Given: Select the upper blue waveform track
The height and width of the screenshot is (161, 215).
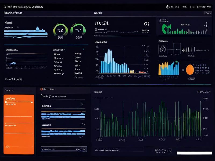Looking at the screenshot, I should [x=63, y=115].
